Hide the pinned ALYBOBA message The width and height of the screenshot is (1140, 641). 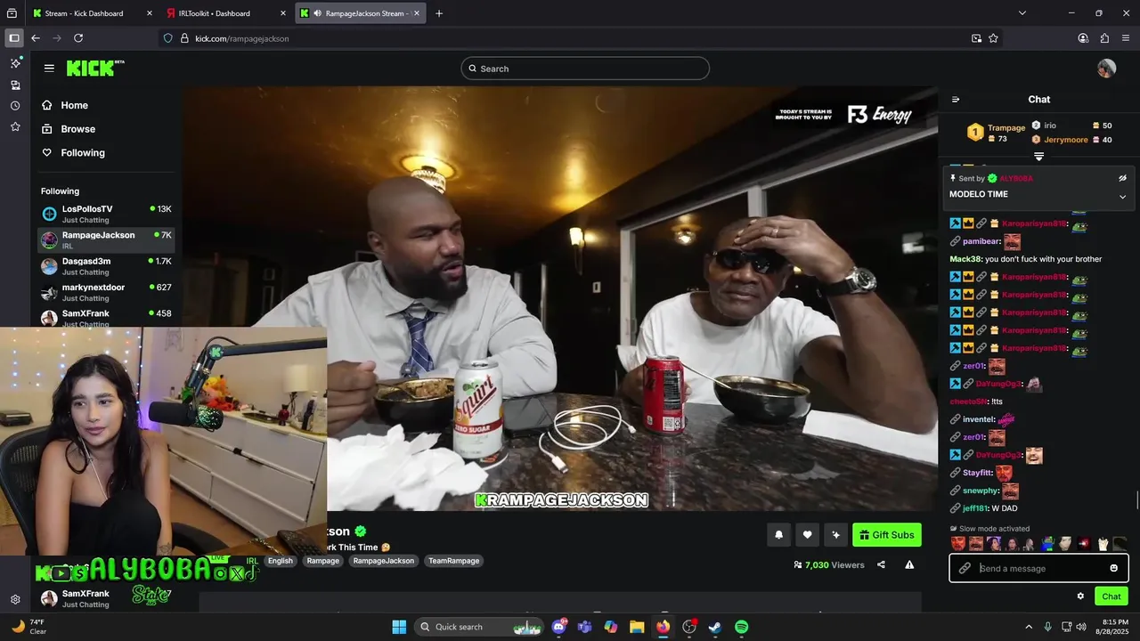coord(1122,178)
